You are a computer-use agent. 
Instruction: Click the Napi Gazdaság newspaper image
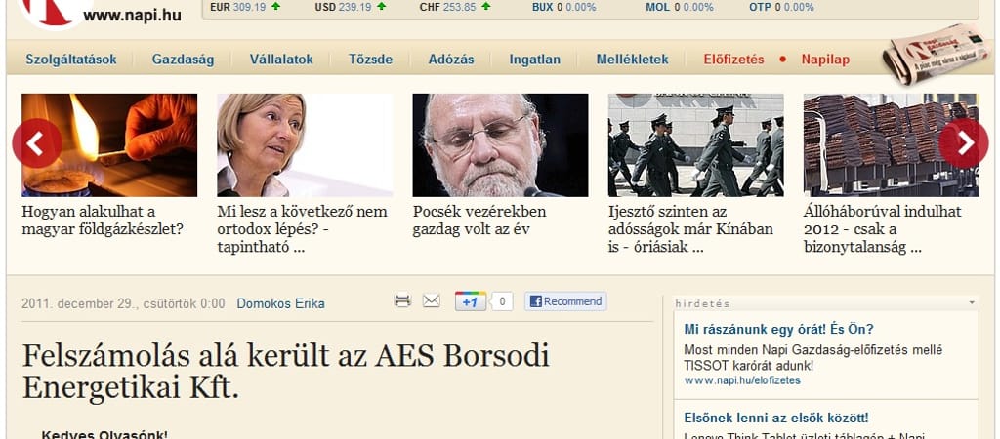pos(937,54)
